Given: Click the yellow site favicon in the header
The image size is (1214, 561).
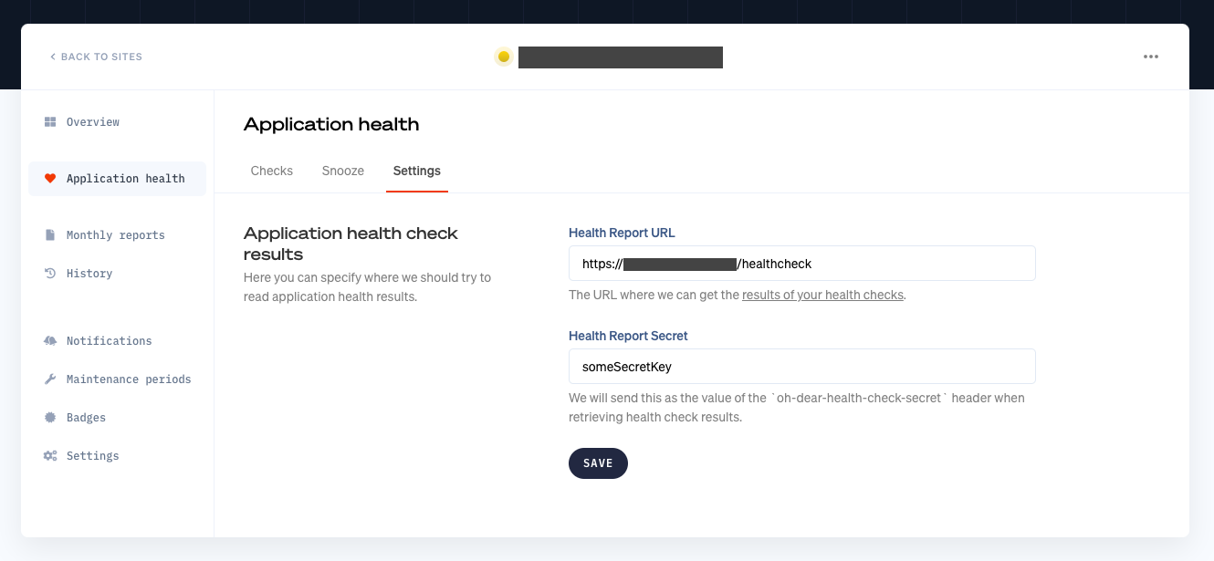Looking at the screenshot, I should point(503,55).
